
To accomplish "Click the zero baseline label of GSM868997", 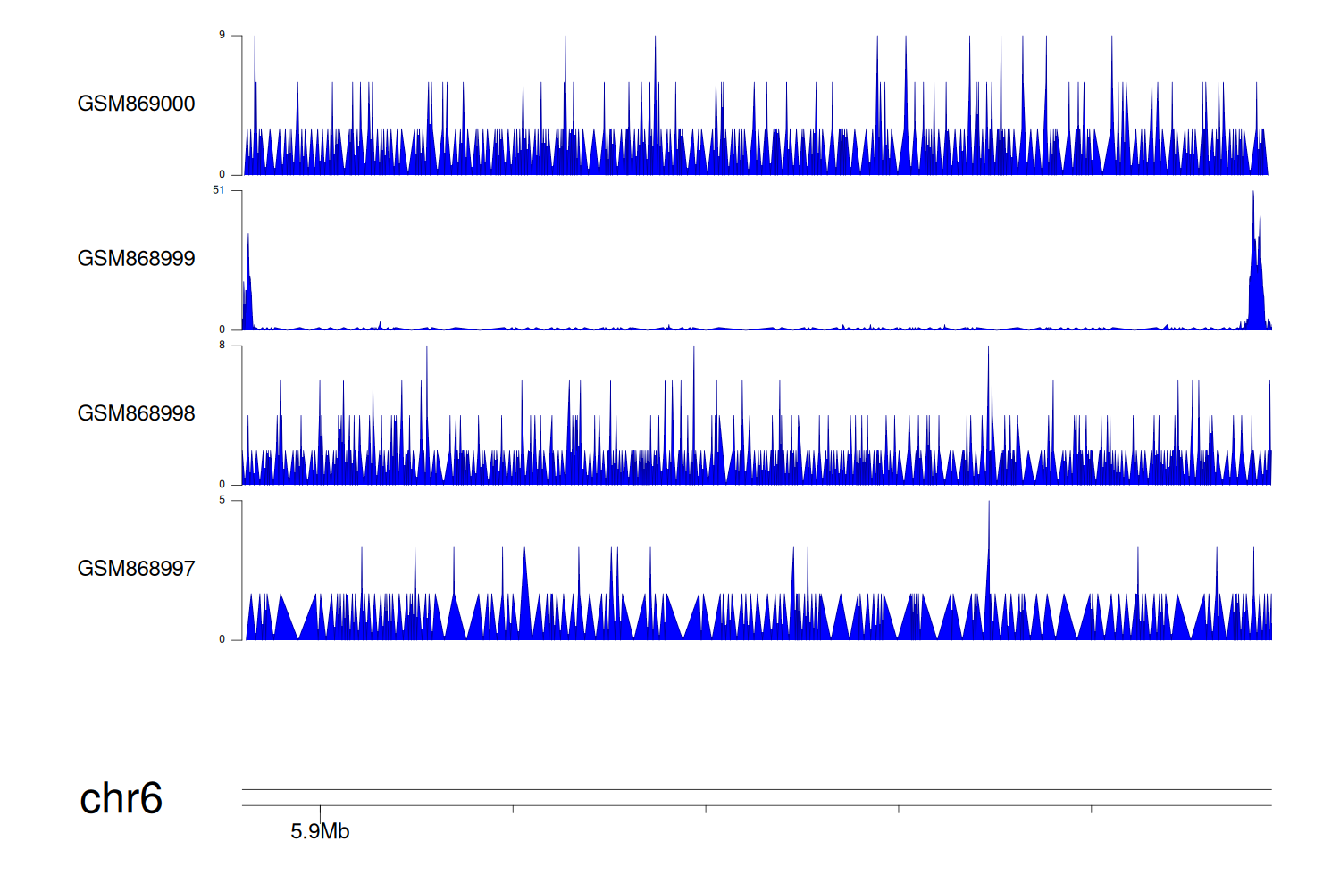I will (222, 639).
